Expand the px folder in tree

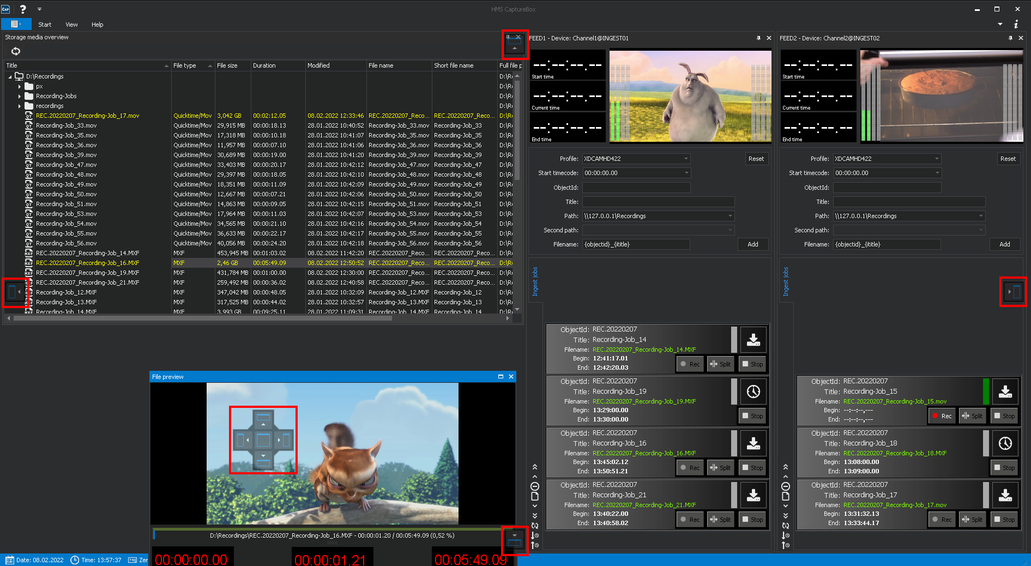[20, 86]
